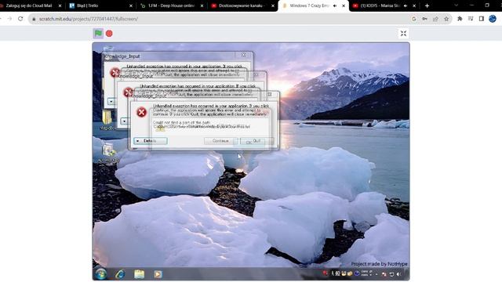Close the Błąd | Trello tab
The width and height of the screenshot is (502, 282).
131,5
